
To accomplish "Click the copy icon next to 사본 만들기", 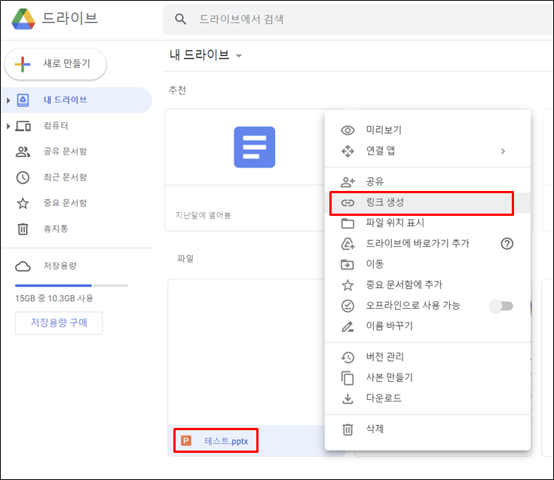I will click(x=347, y=378).
